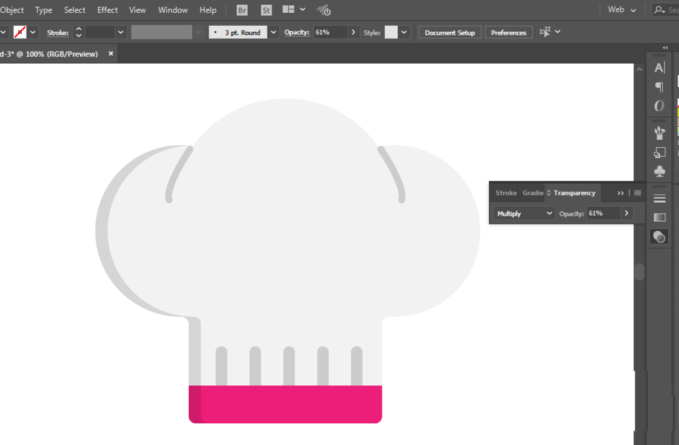Open the Help menu
Image resolution: width=679 pixels, height=445 pixels.
(208, 10)
